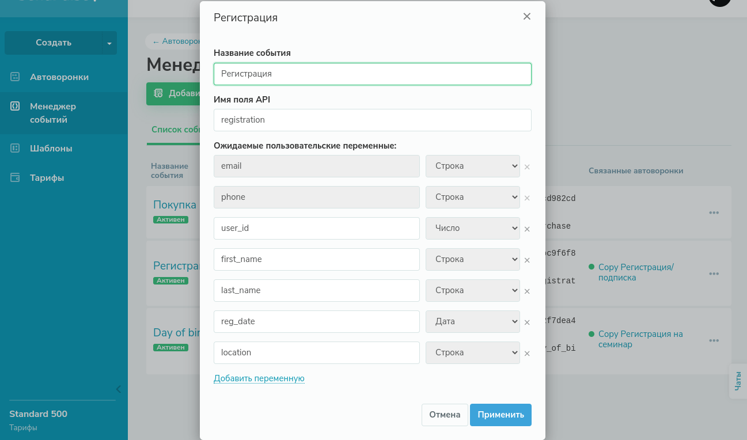The width and height of the screenshot is (747, 440).
Task: Click the Автоворонки sidebar icon
Action: coord(16,77)
